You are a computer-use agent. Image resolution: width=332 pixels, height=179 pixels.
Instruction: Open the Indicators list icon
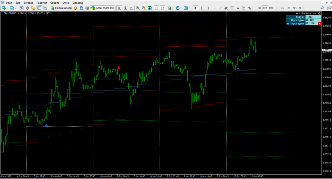[169, 8]
